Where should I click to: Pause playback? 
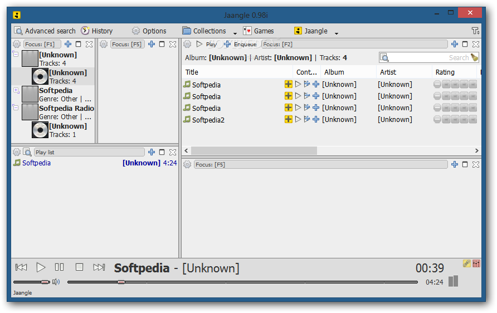point(59,267)
